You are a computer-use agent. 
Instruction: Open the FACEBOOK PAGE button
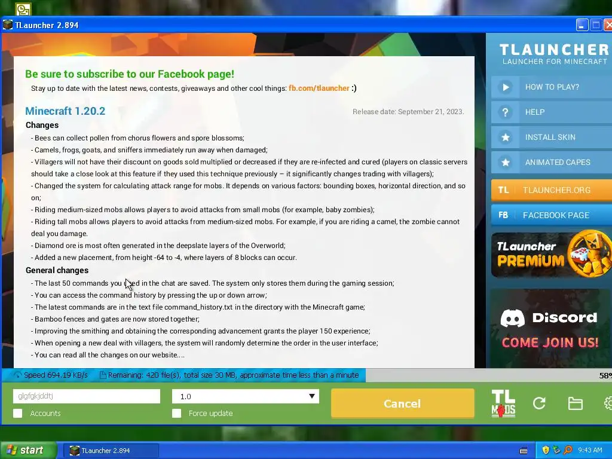[x=552, y=215]
